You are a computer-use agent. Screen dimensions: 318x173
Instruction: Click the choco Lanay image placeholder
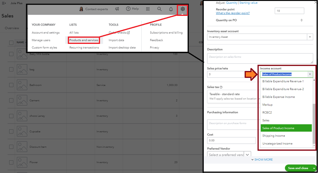22,116
